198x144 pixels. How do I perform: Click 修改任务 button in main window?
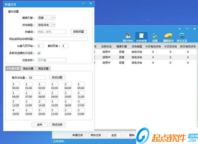tap(96, 135)
